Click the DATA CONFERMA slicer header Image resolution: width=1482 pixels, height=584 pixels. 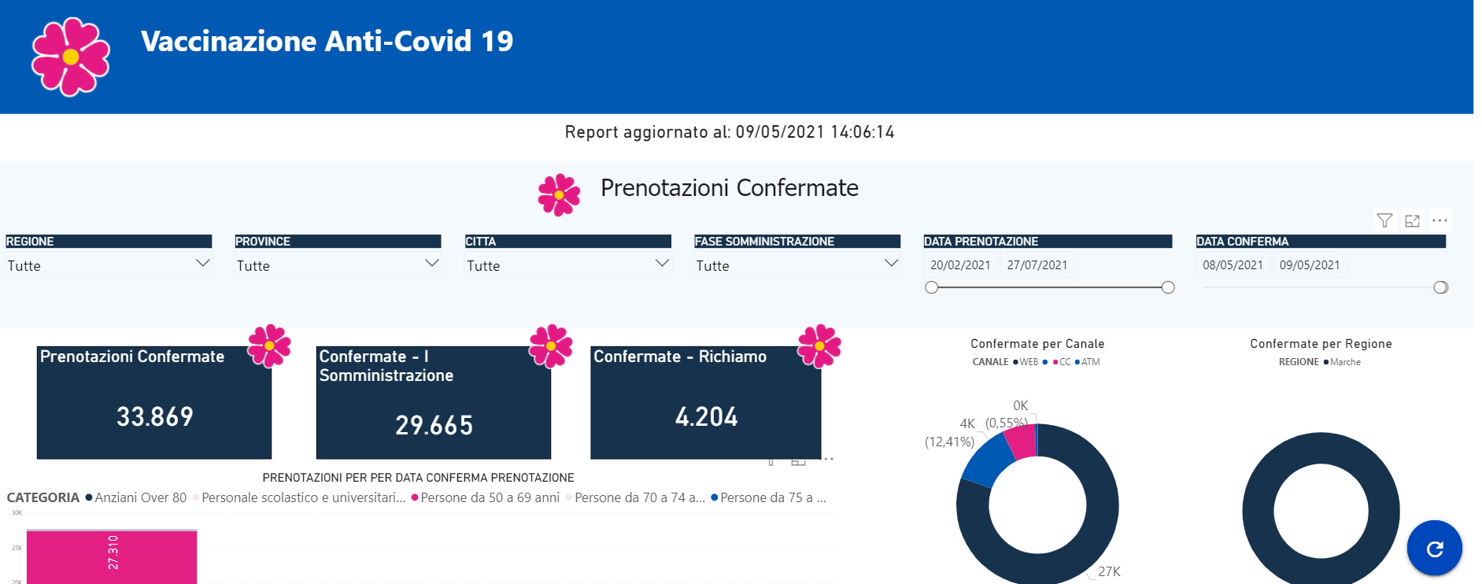point(1321,242)
